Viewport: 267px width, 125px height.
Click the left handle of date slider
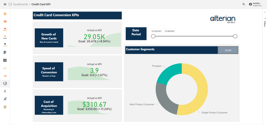point(153,36)
